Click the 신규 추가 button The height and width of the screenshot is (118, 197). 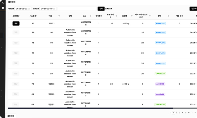tap(193, 9)
